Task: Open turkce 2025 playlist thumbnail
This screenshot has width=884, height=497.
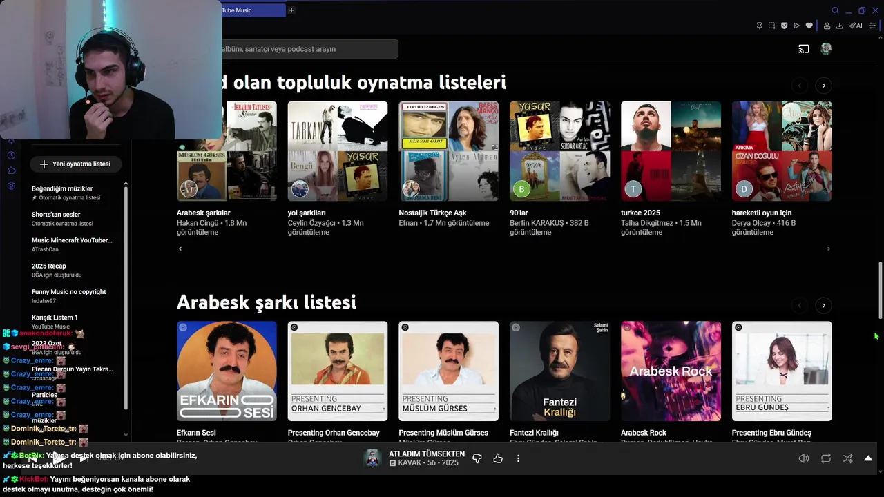Action: (671, 151)
